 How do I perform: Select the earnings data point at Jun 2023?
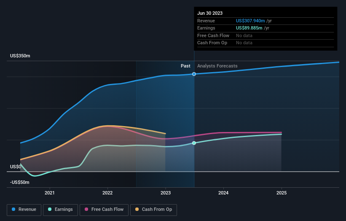pos(194,143)
